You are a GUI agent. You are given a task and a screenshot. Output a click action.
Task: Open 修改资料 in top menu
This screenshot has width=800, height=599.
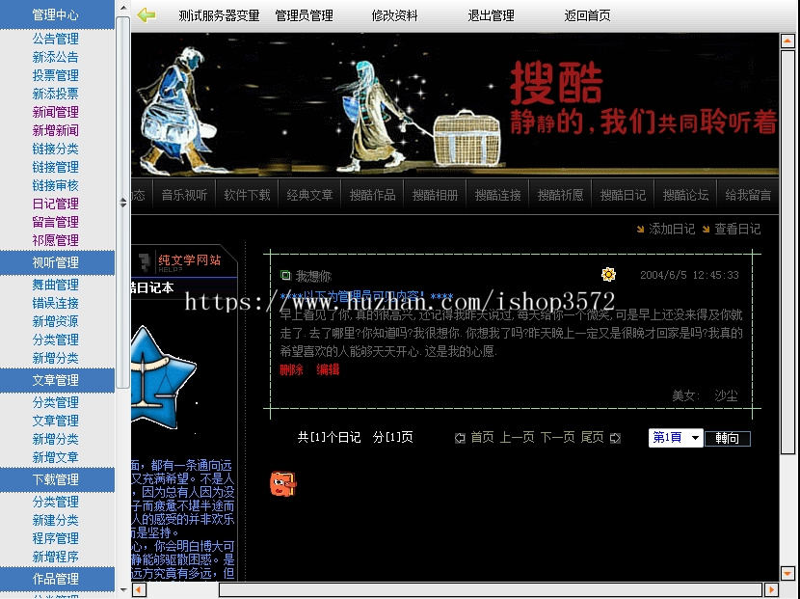click(x=394, y=15)
